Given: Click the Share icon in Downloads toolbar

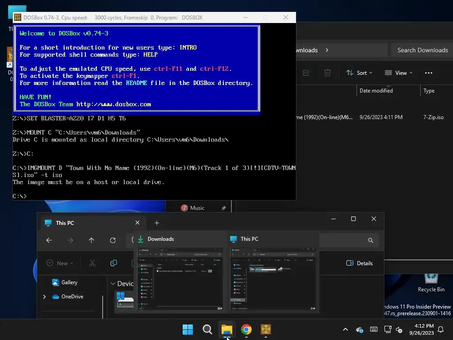Looking at the screenshot, I should pos(306,73).
